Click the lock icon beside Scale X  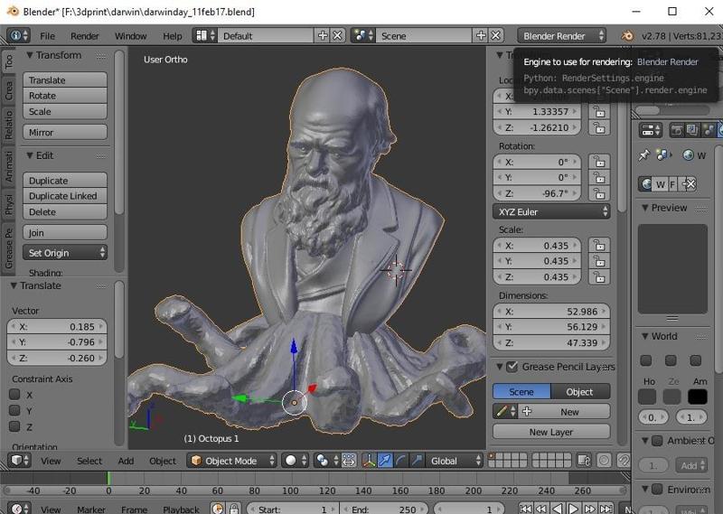[597, 245]
